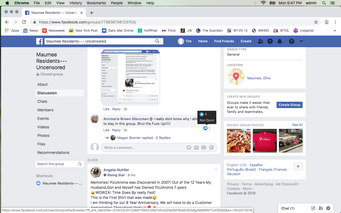Open the Quick Help question icon
This screenshot has width=341, height=213.
pos(292,41)
